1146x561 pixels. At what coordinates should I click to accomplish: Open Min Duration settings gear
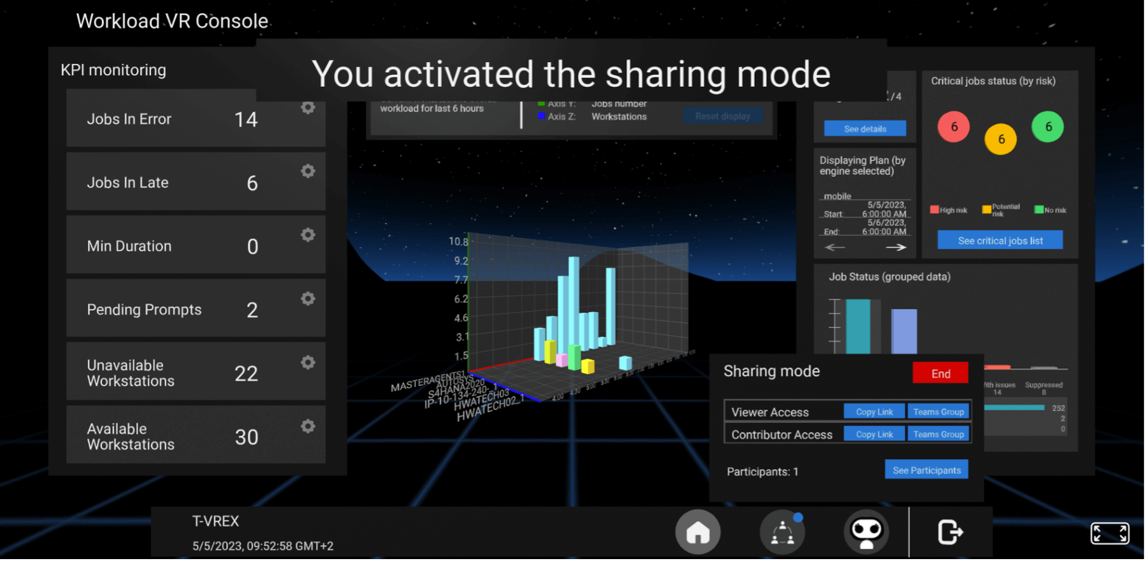[x=308, y=235]
